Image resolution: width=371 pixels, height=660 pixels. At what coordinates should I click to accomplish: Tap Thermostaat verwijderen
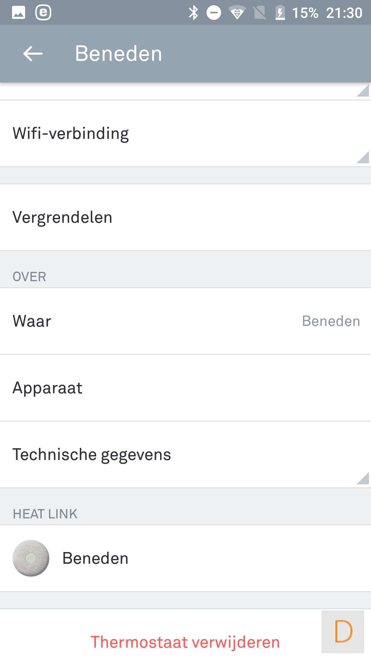click(185, 642)
